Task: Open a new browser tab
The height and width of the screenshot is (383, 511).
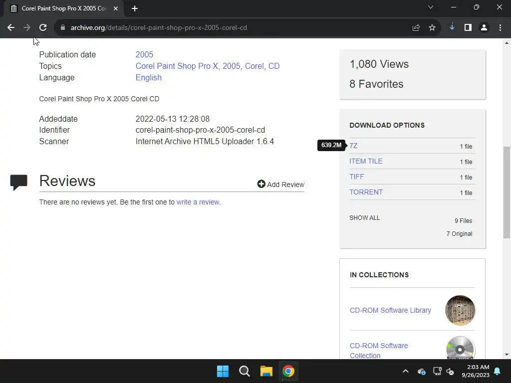Action: (135, 8)
